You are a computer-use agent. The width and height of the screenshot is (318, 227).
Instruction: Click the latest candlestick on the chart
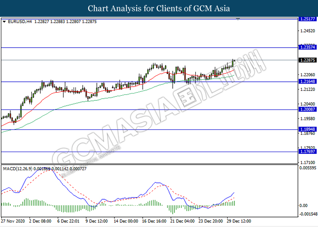tap(234, 62)
